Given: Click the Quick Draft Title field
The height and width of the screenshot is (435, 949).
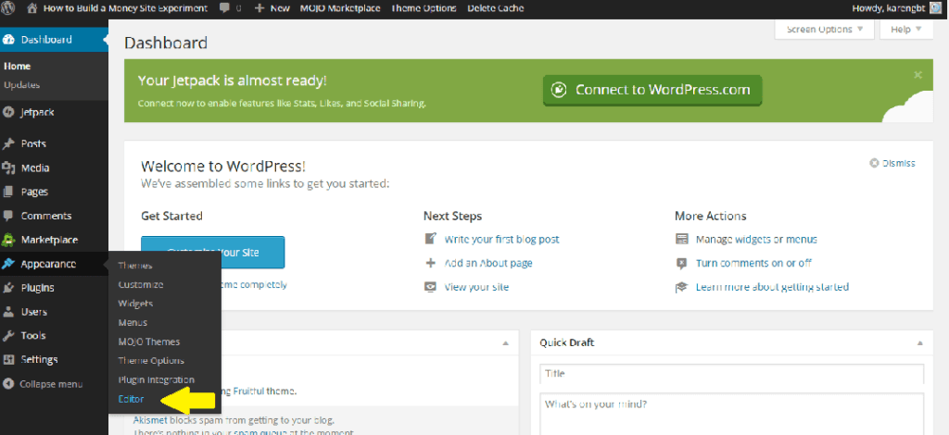Looking at the screenshot, I should pyautogui.click(x=732, y=373).
